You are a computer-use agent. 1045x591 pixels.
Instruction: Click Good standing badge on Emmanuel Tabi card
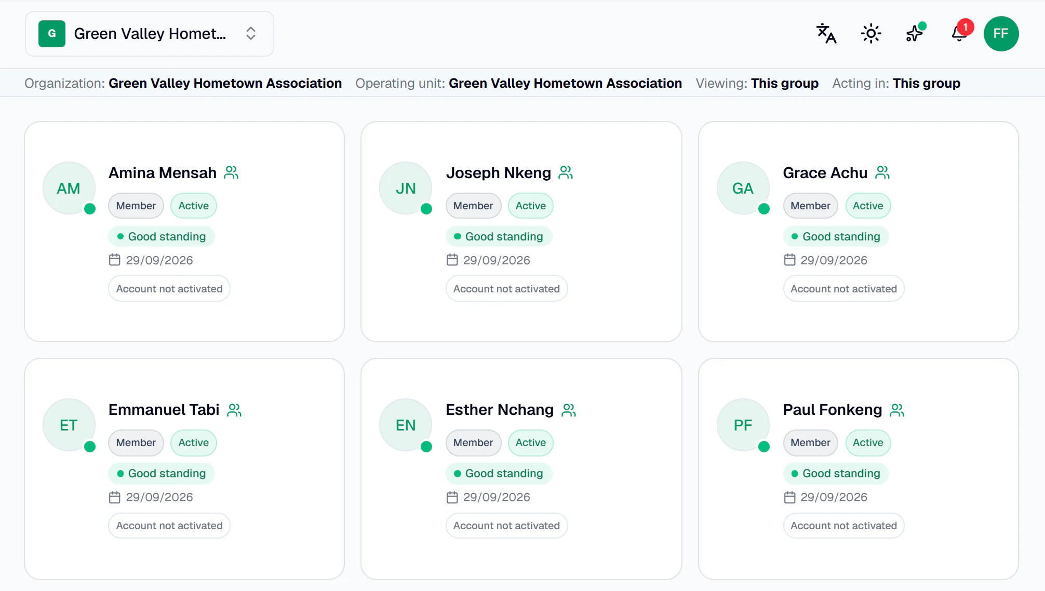tap(162, 473)
